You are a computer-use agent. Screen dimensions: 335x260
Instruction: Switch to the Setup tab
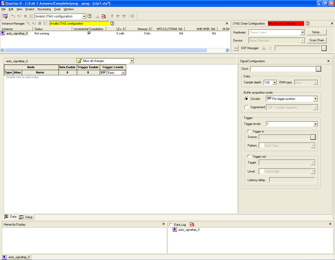[x=26, y=217]
